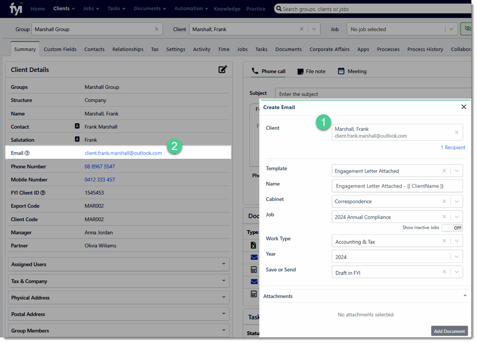
Task: Click the edit Client Details pencil icon
Action: point(222,69)
